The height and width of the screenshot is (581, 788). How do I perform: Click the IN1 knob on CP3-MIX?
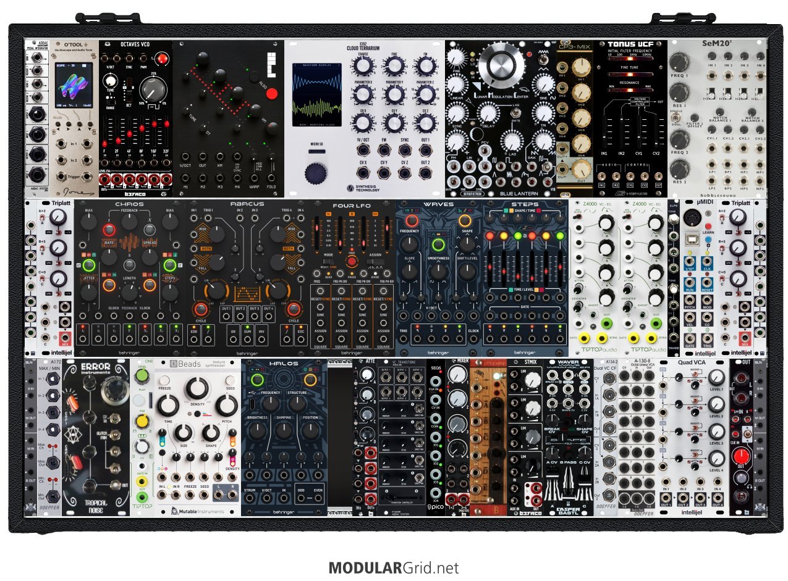[x=581, y=69]
